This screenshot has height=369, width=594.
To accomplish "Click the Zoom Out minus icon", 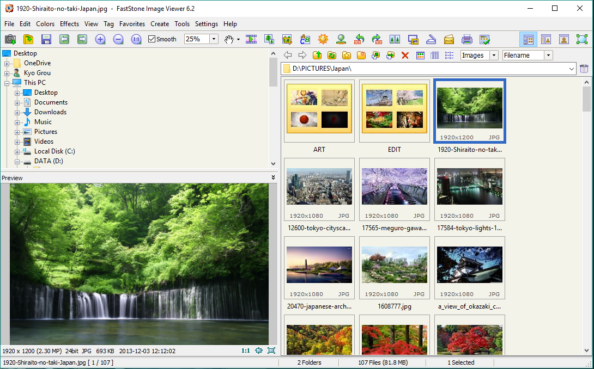I will 118,39.
